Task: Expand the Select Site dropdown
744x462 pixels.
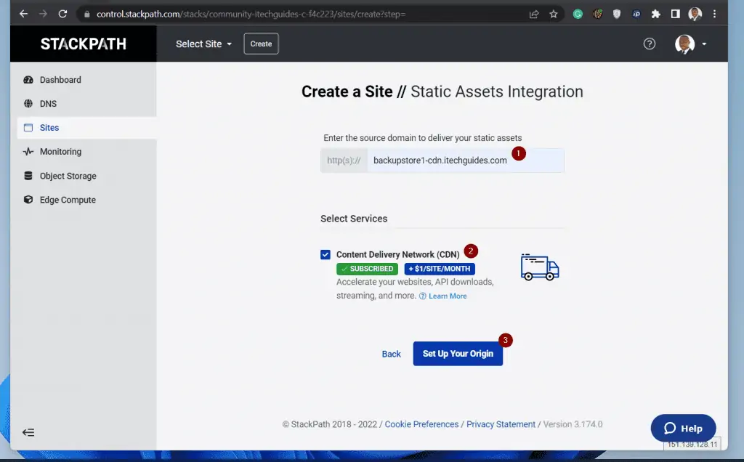Action: pyautogui.click(x=203, y=44)
